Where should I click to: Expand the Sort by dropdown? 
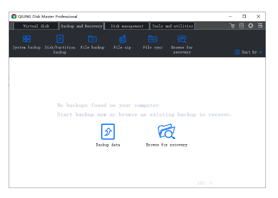248,52
